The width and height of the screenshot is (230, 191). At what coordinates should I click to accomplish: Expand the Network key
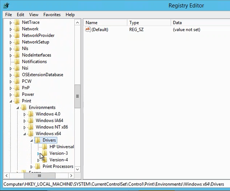[x=11, y=29]
